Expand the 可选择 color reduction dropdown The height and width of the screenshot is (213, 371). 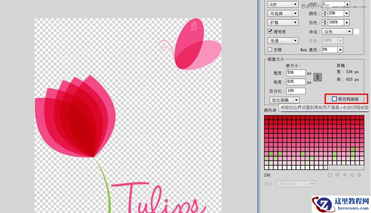tap(283, 13)
